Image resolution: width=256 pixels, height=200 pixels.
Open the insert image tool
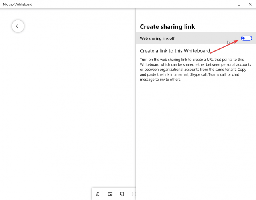point(110,194)
